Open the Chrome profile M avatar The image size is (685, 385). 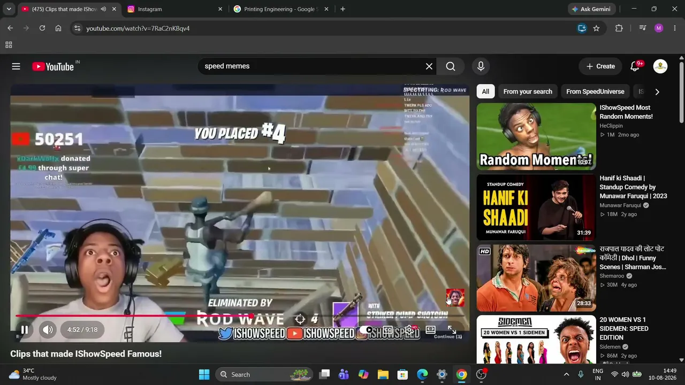(x=659, y=28)
